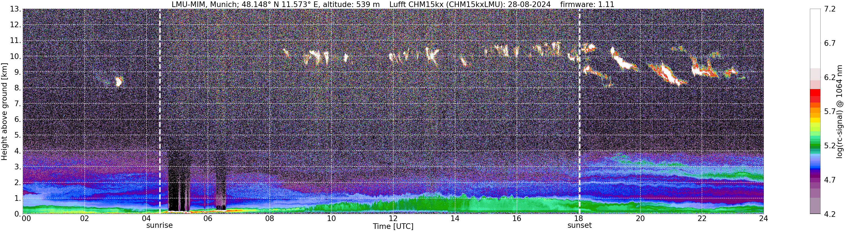Click colorbar tick label '5.7'
845x232 pixels.
click(x=830, y=112)
